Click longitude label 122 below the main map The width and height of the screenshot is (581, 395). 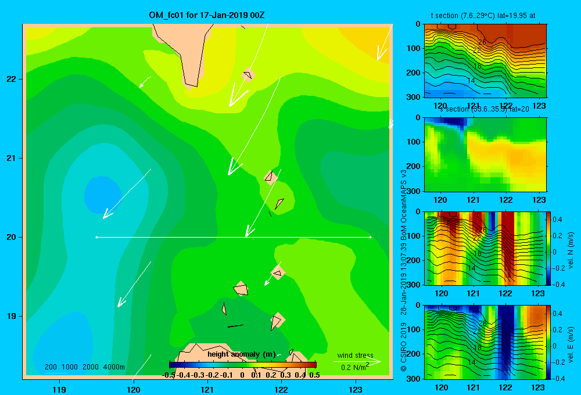pos(281,389)
